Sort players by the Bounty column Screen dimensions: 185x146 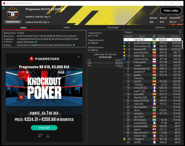point(161,36)
